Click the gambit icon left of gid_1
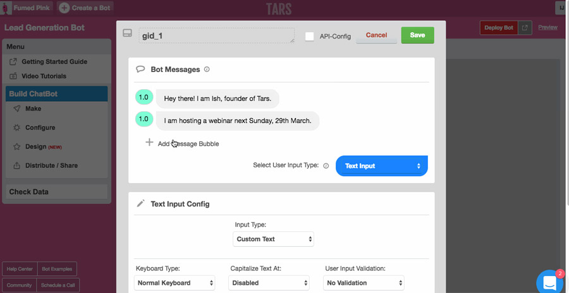 [127, 33]
